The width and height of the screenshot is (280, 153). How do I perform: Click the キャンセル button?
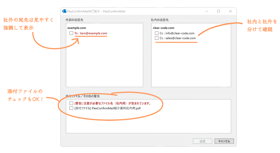click(x=224, y=141)
